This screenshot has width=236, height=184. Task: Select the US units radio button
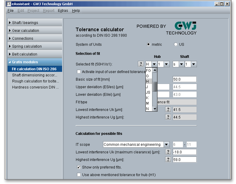(x=176, y=45)
